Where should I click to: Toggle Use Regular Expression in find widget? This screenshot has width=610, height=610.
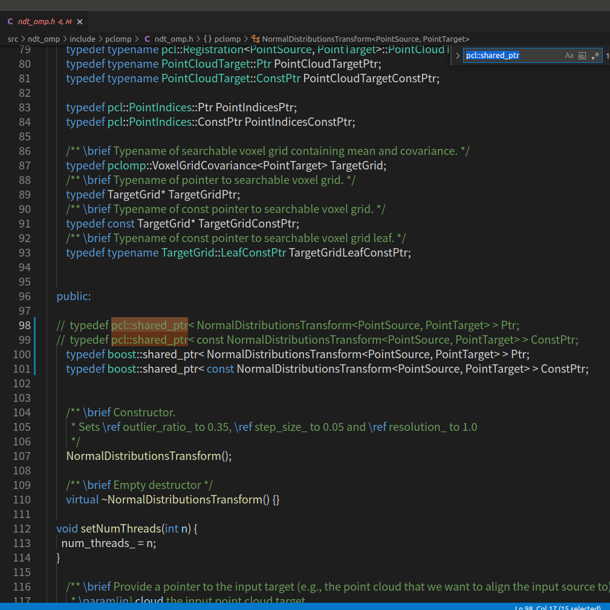point(595,56)
